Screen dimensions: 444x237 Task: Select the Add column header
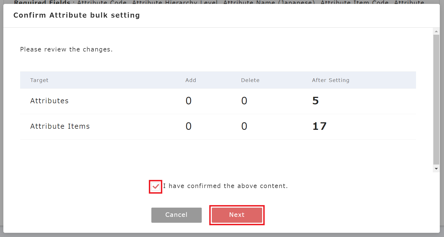click(x=191, y=80)
